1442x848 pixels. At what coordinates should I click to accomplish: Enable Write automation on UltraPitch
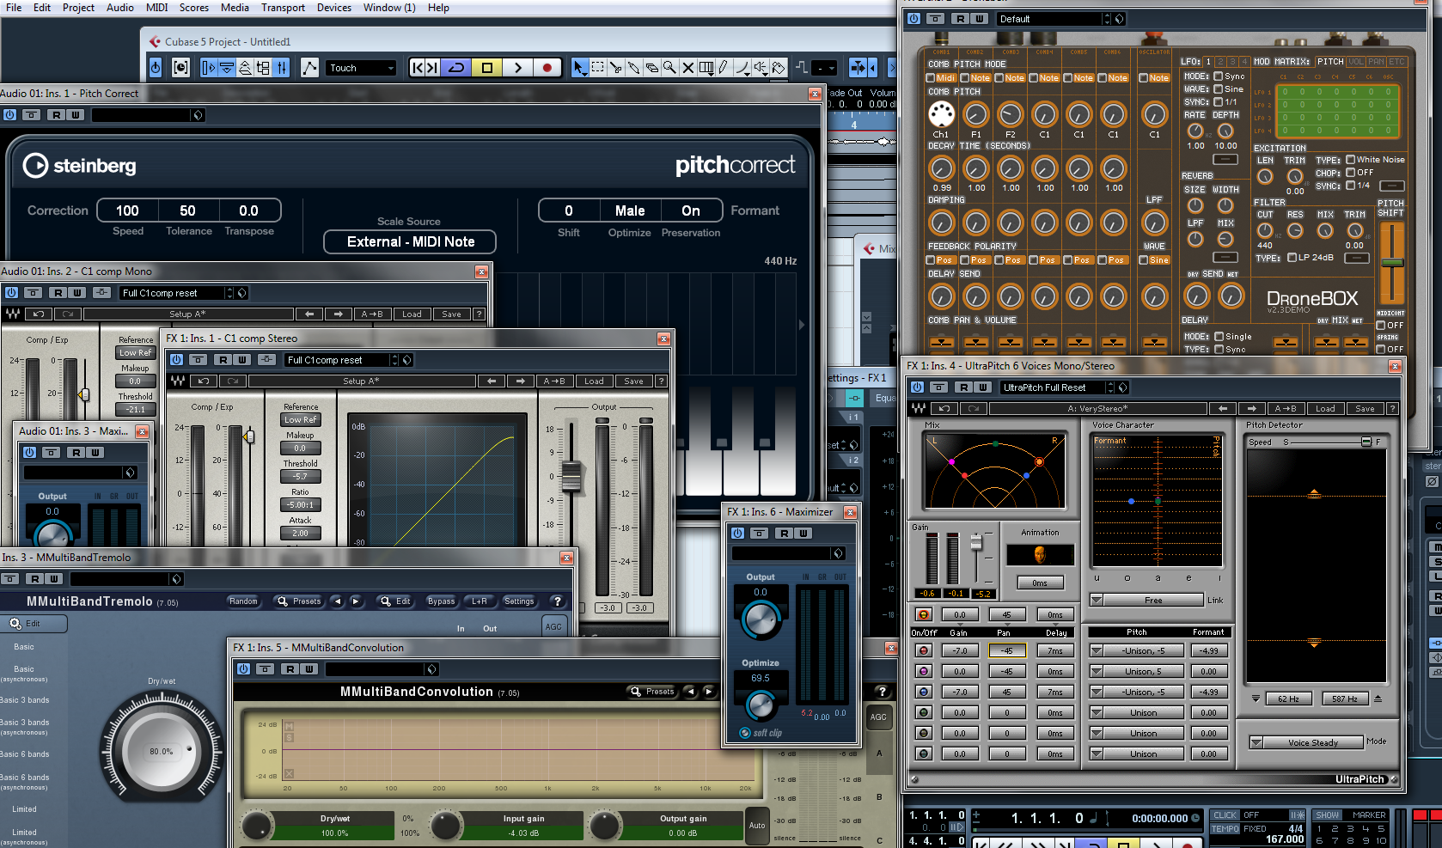point(983,387)
